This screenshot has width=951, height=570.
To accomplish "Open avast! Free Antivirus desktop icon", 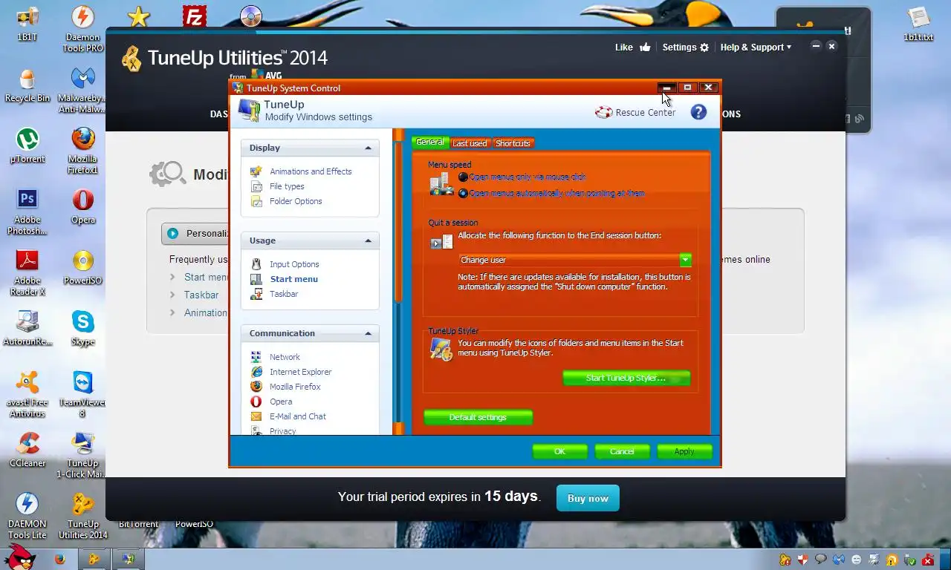I will (27, 394).
